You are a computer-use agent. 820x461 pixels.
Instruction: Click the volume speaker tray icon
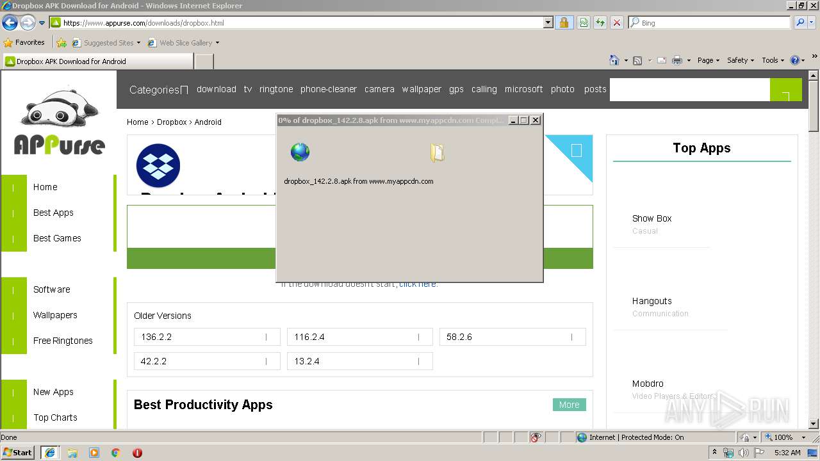point(743,453)
